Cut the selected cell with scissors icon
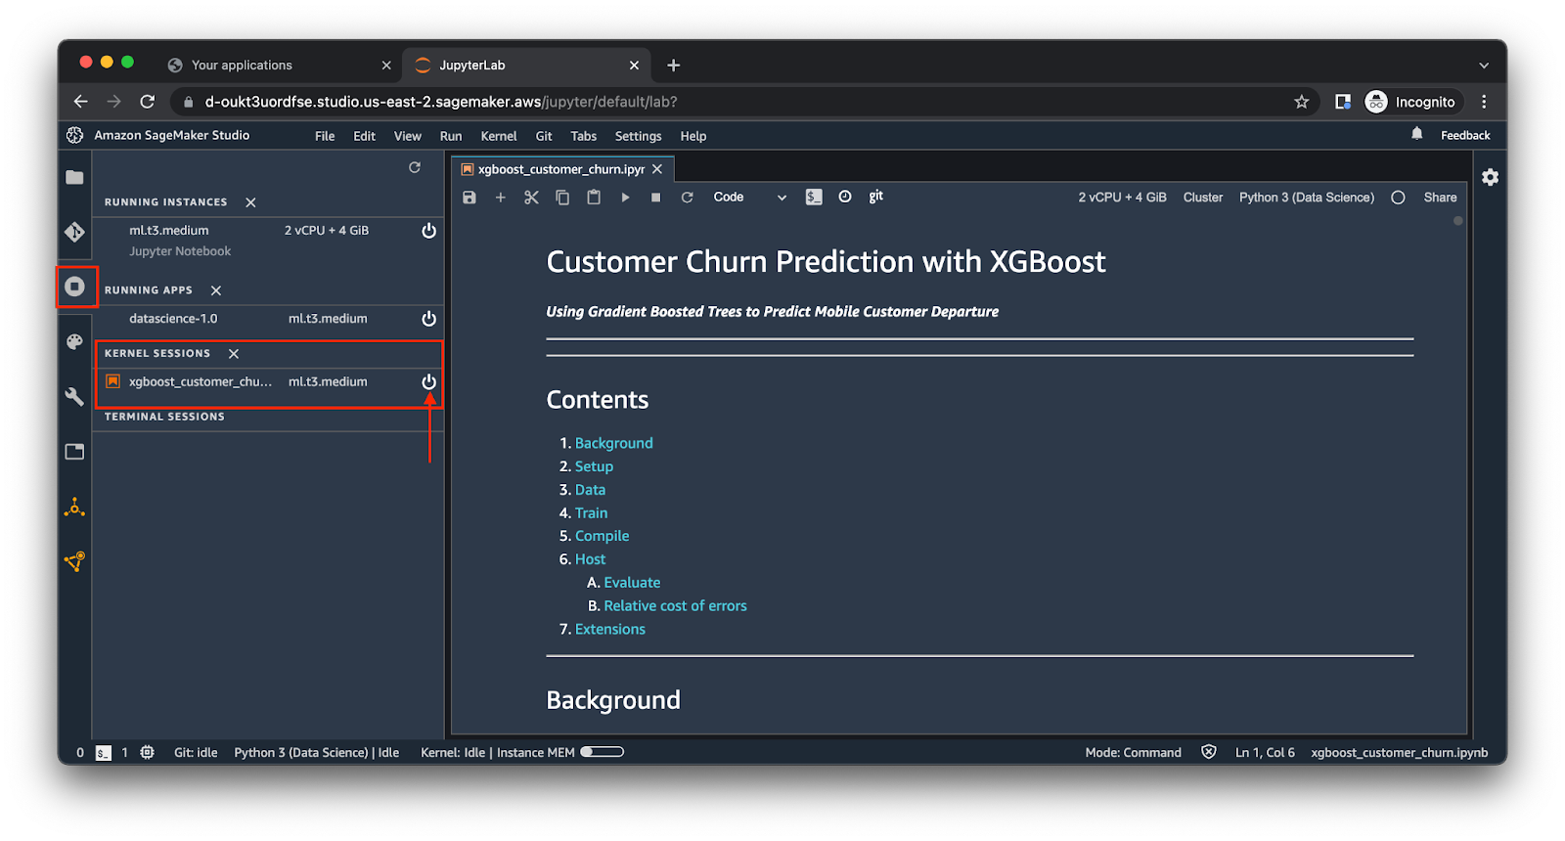 point(531,198)
